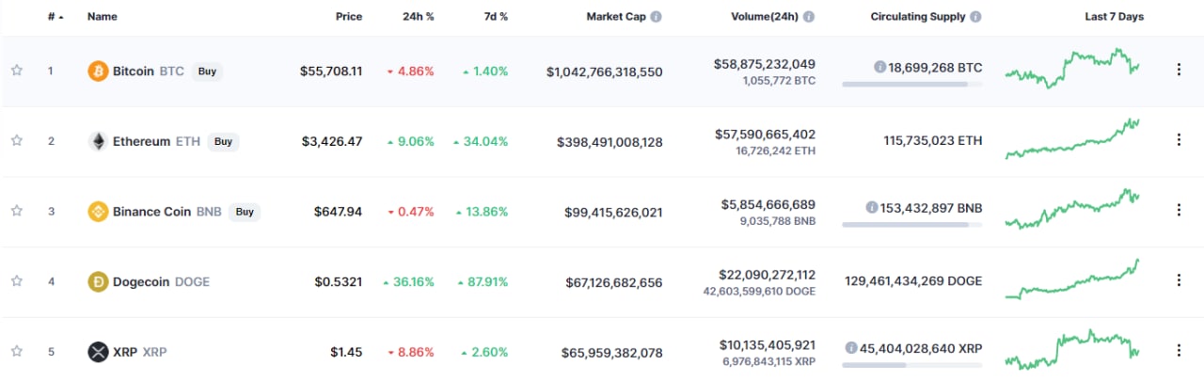Screen dimensions: 1204x381
Task: Open three-dot menu for Binance Coin row
Action: [x=1178, y=211]
